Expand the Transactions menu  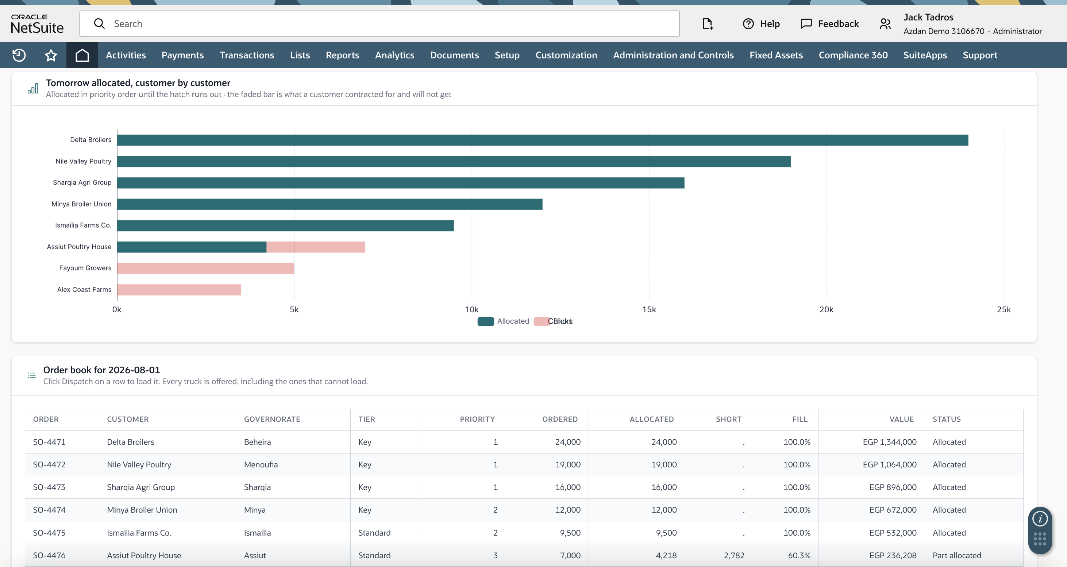point(246,55)
